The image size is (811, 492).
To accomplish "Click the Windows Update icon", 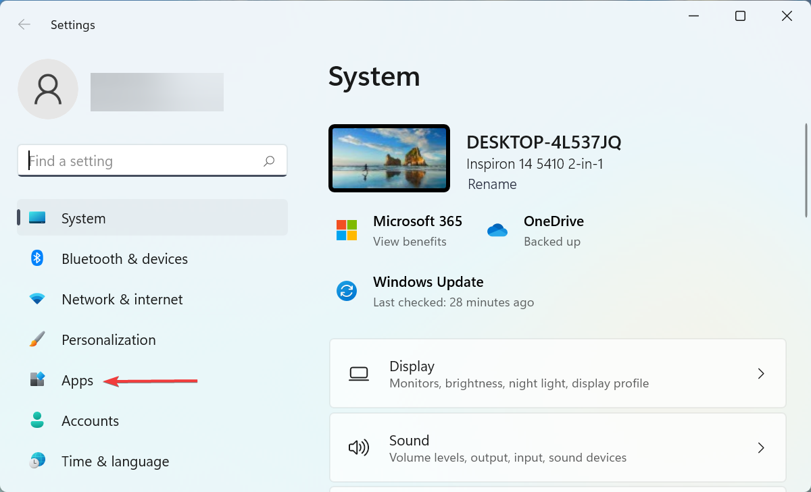I will (x=347, y=291).
